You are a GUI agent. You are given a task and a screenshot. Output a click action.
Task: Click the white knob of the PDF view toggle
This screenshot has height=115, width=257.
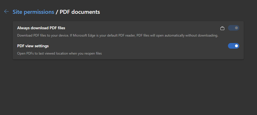(236, 46)
